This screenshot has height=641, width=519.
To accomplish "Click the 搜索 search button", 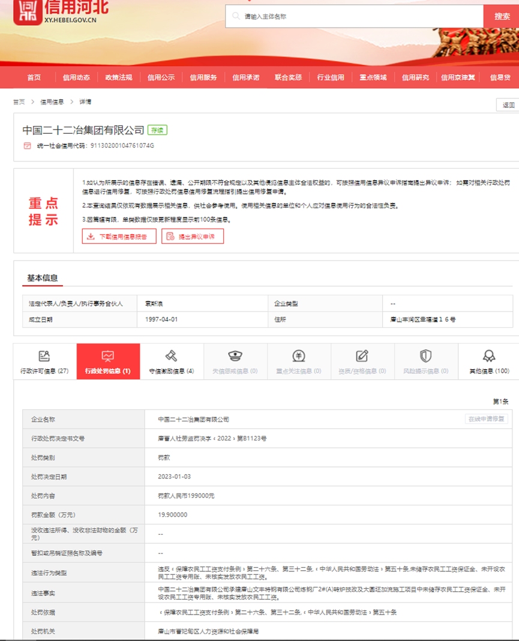I will click(x=502, y=16).
